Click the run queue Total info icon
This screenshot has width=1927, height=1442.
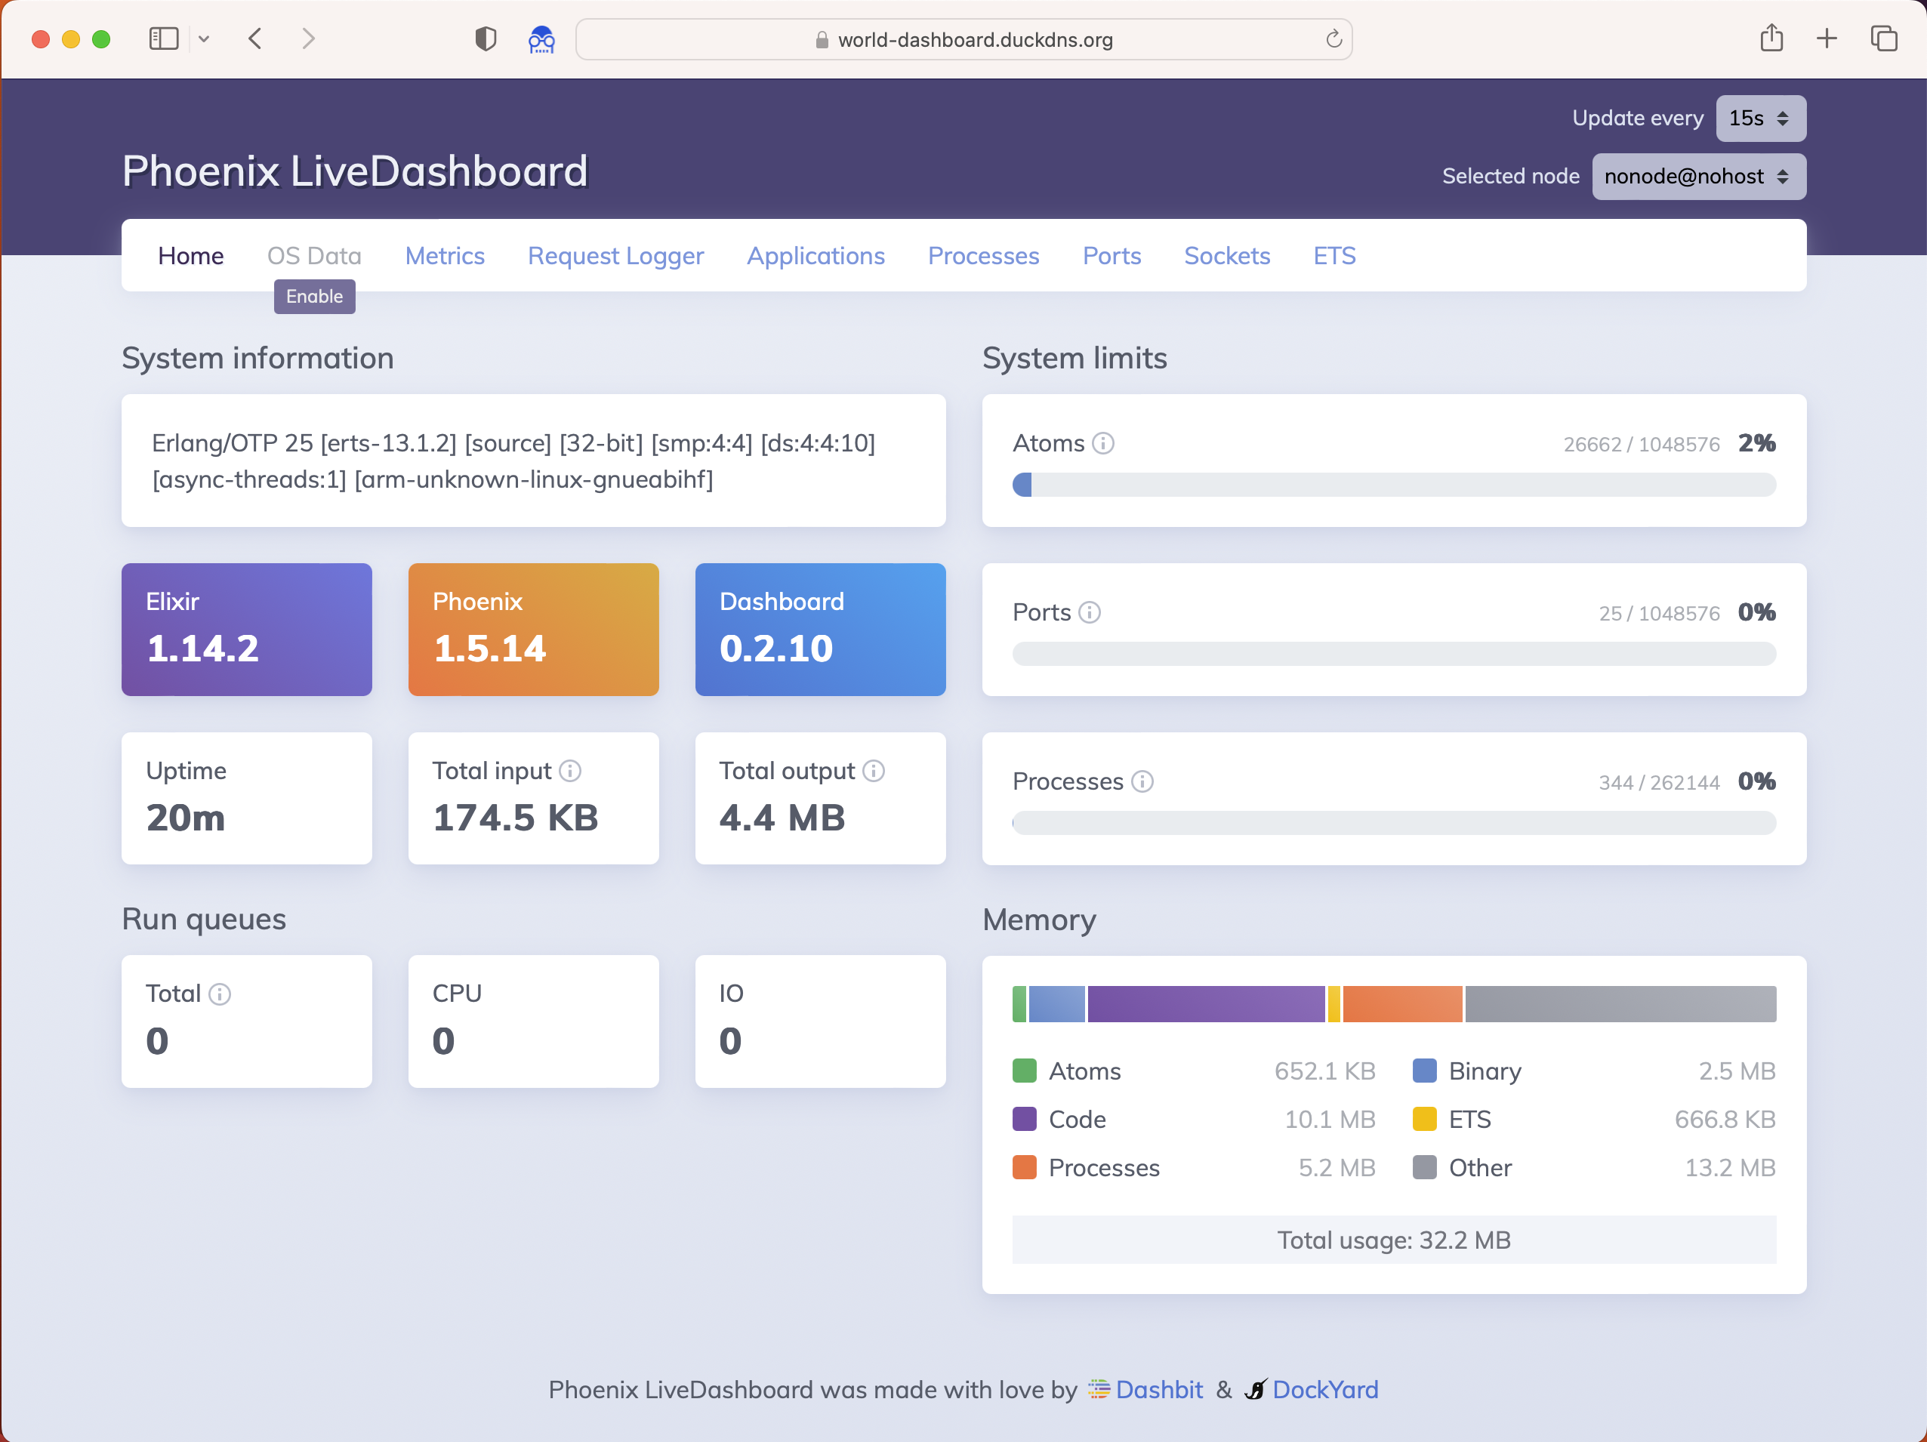tap(220, 994)
